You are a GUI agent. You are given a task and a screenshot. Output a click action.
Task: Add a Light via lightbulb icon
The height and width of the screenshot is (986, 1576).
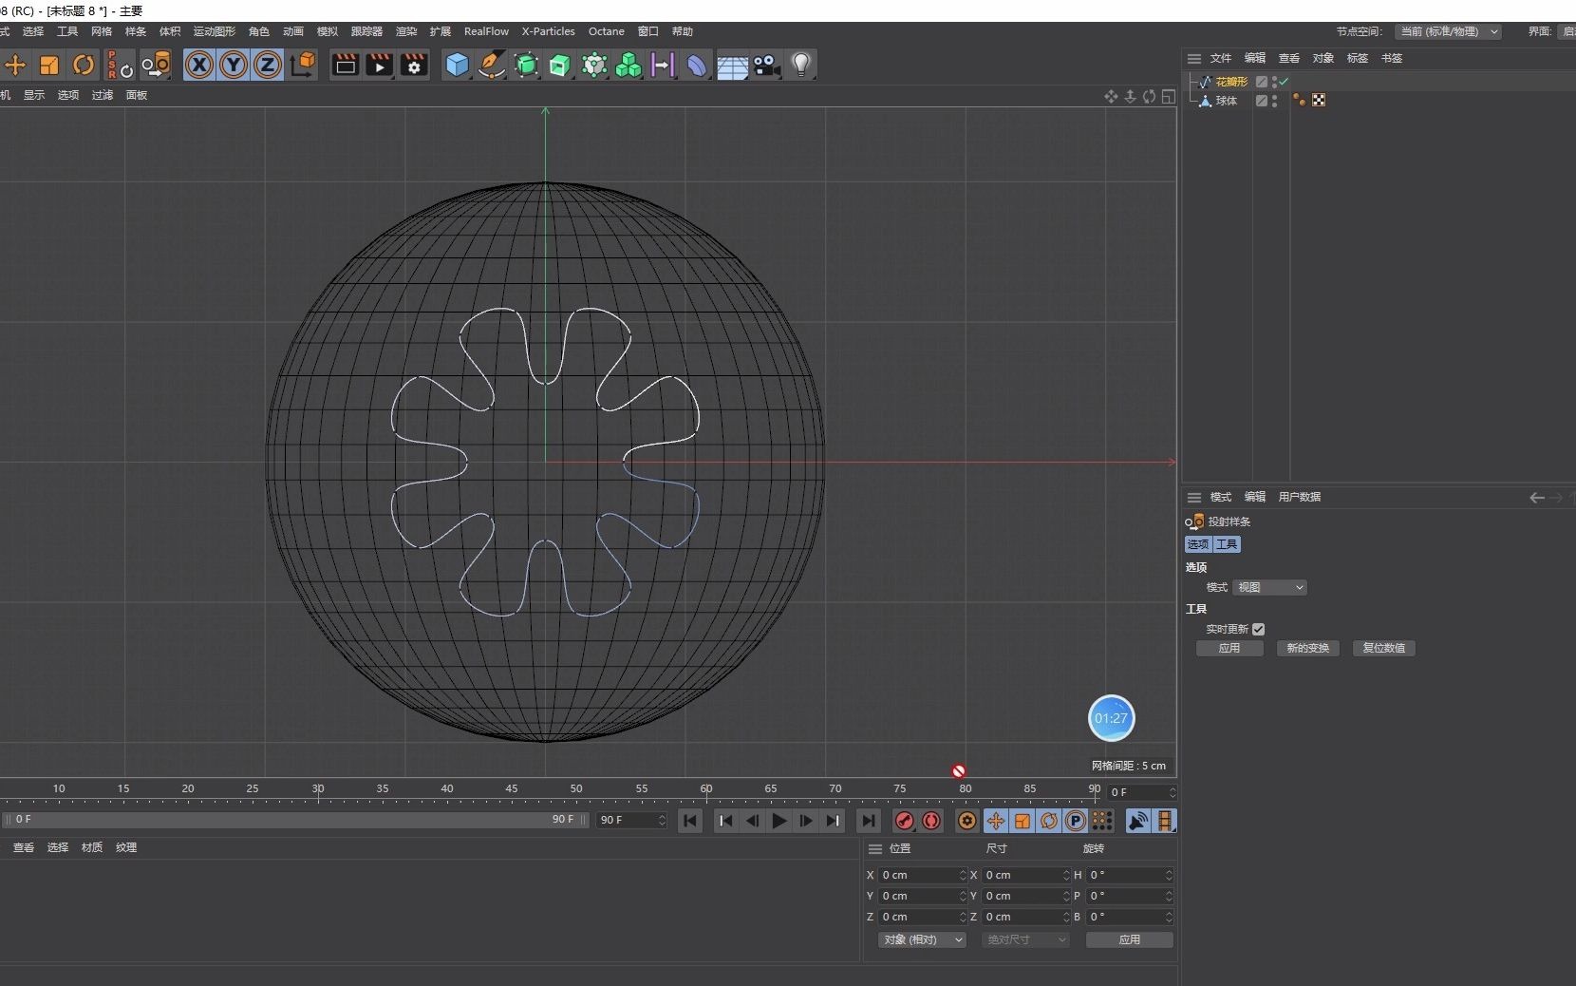pyautogui.click(x=801, y=65)
